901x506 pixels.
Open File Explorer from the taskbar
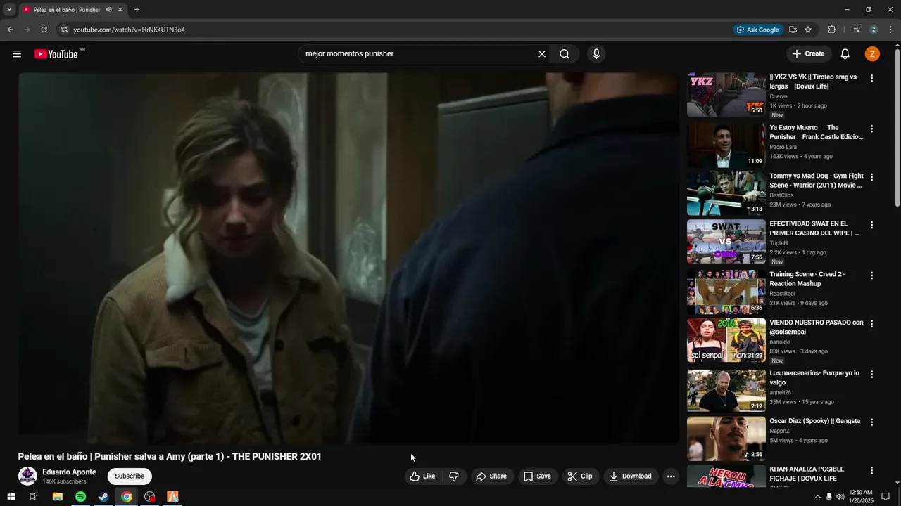(x=58, y=497)
